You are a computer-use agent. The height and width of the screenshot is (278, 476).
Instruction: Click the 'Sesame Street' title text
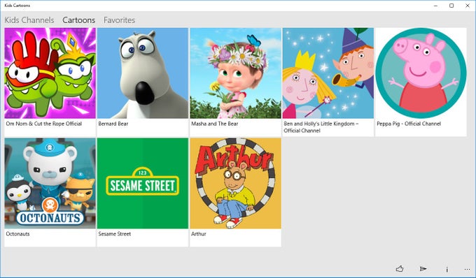(114, 234)
